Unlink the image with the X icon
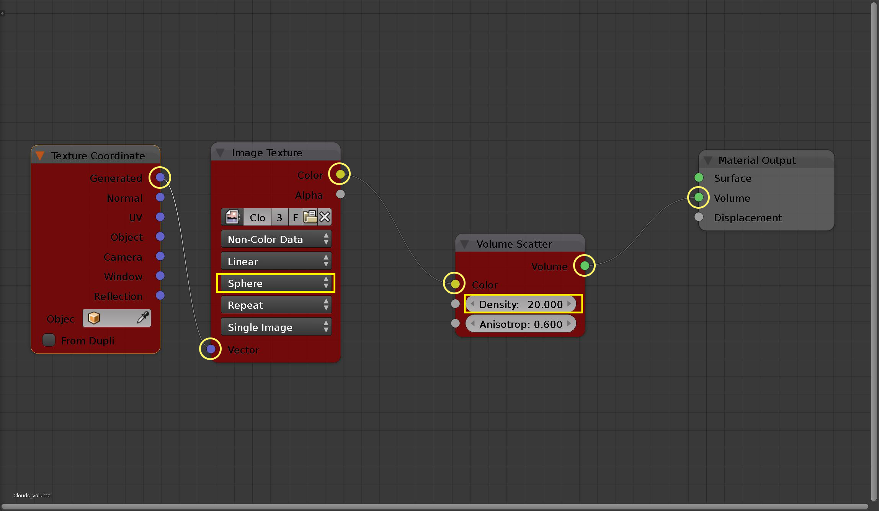This screenshot has width=879, height=511. coord(325,217)
